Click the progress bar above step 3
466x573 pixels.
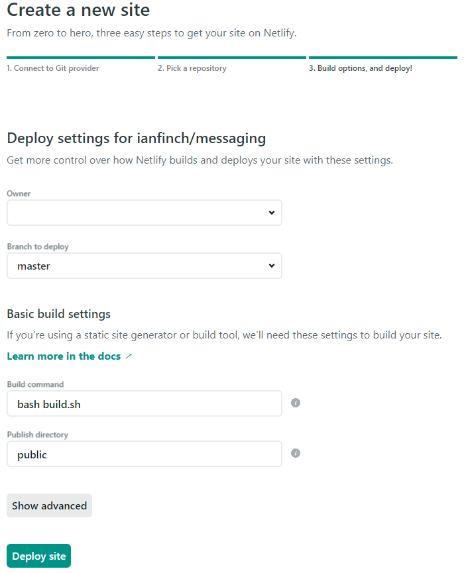(x=382, y=58)
